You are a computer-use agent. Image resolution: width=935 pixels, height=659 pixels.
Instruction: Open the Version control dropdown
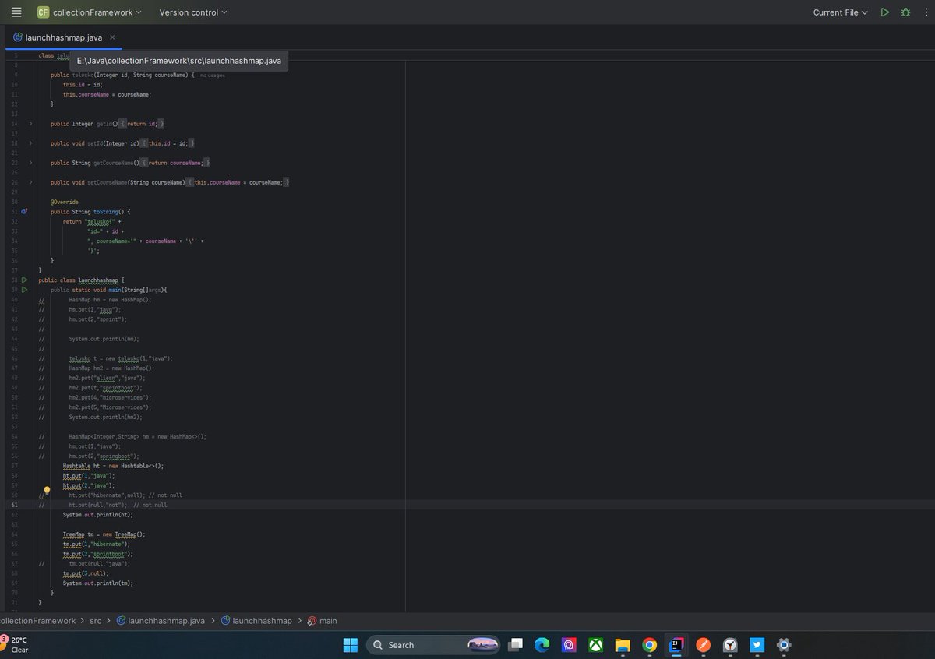click(192, 12)
